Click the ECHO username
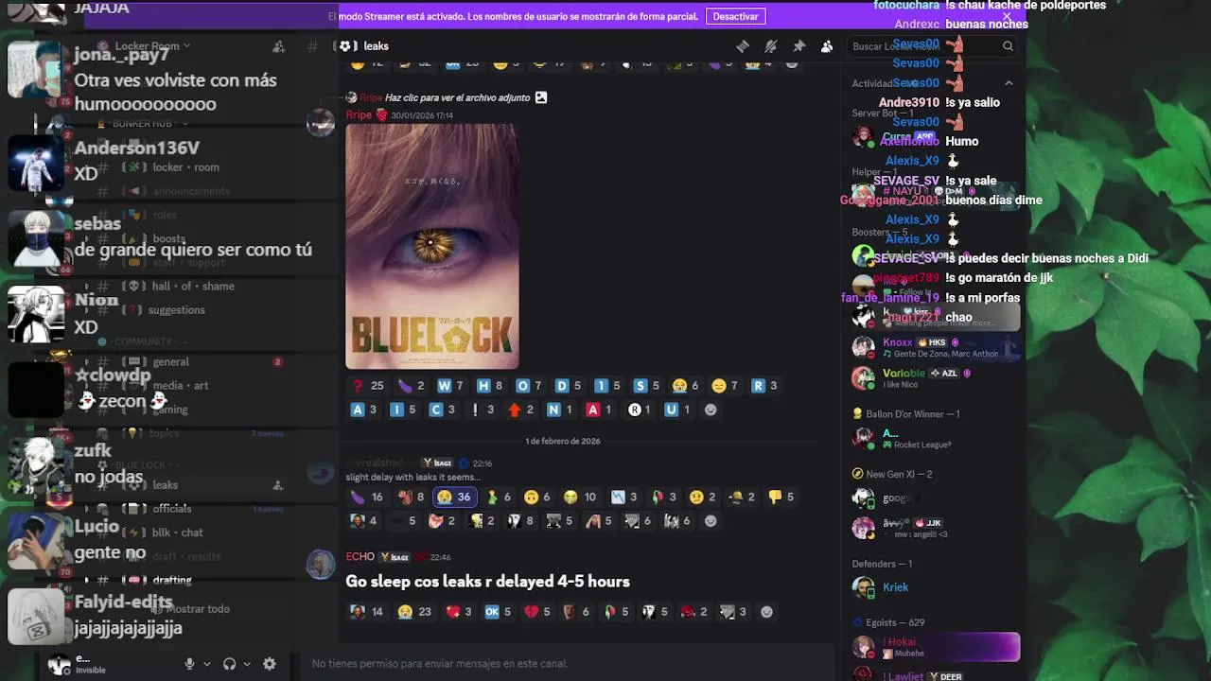Viewport: 1211px width, 681px height. pyautogui.click(x=360, y=557)
